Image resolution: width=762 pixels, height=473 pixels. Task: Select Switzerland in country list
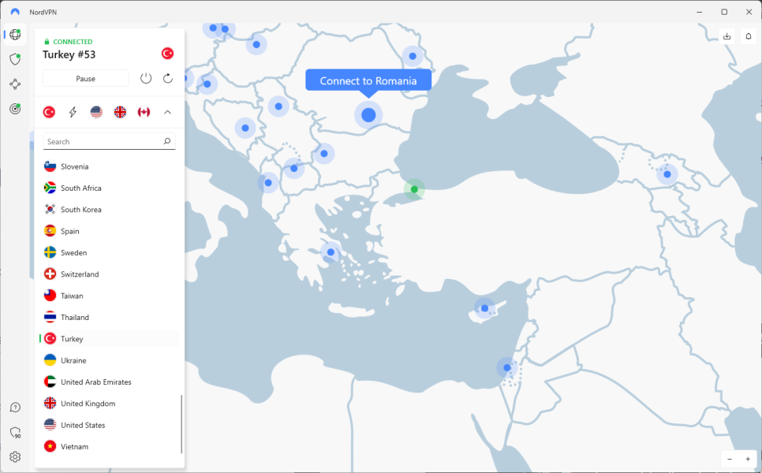click(110, 274)
